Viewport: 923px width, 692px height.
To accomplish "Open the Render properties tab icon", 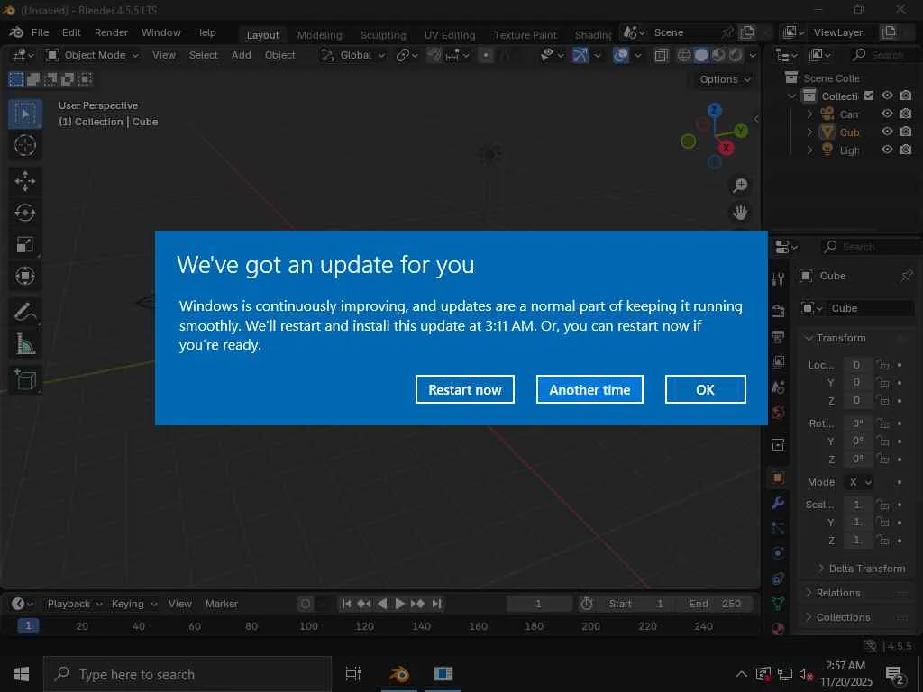I will pos(778,311).
